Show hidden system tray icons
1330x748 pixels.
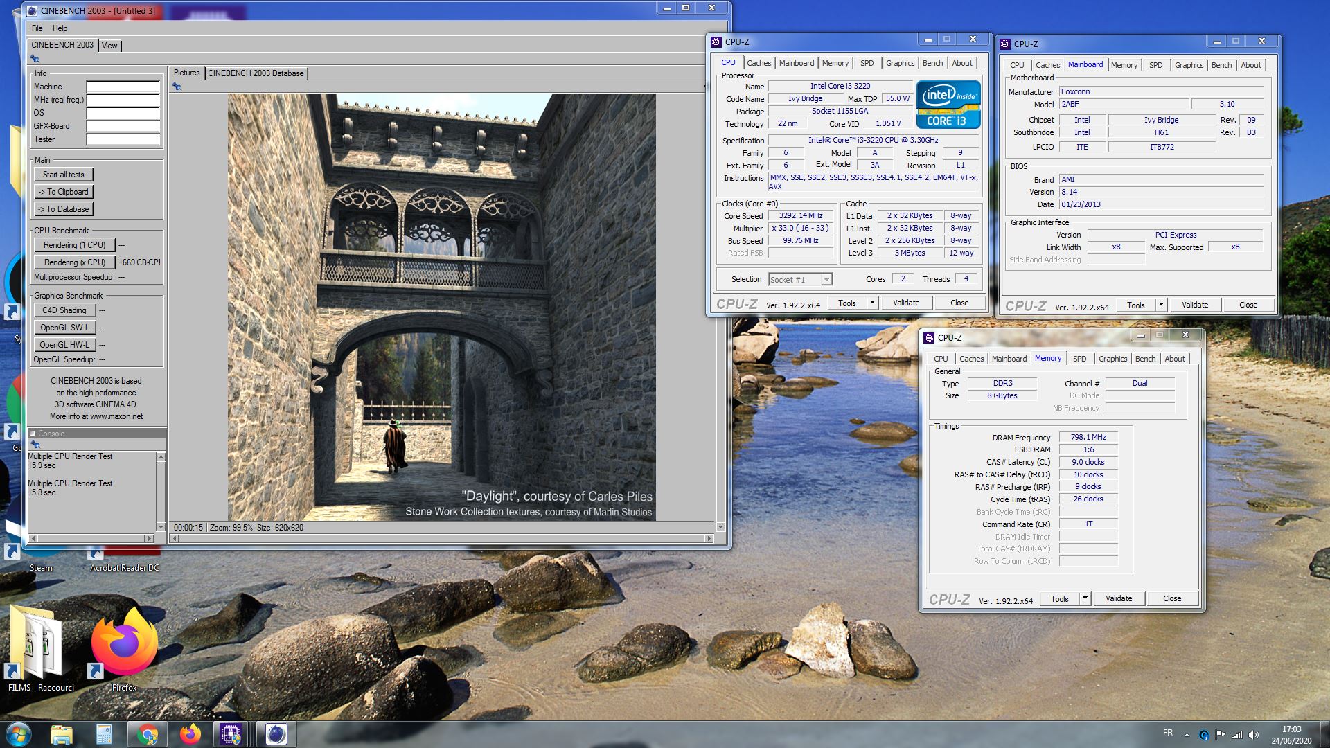click(1187, 735)
